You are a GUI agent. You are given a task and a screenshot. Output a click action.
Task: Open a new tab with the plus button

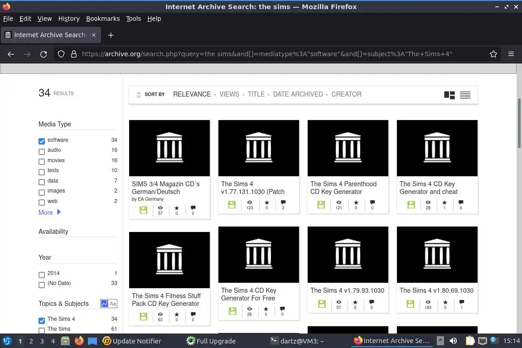tap(111, 35)
